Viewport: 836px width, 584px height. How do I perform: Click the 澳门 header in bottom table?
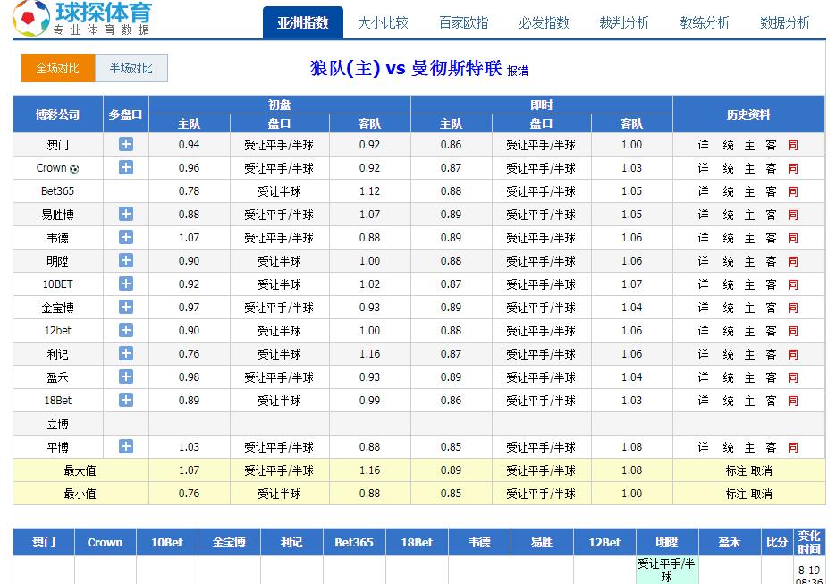coord(44,542)
